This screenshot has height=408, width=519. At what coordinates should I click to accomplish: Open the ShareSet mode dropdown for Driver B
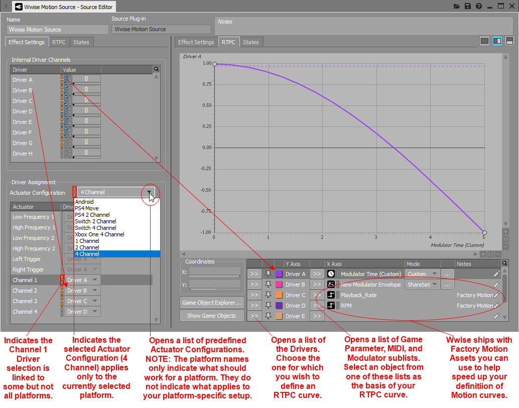(422, 285)
